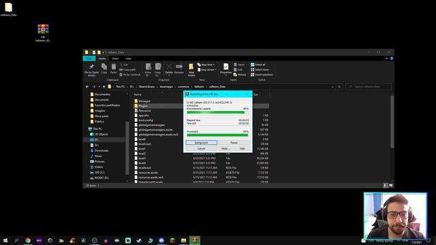
Task: Click Copy path in the ribbon
Action: pos(127,69)
